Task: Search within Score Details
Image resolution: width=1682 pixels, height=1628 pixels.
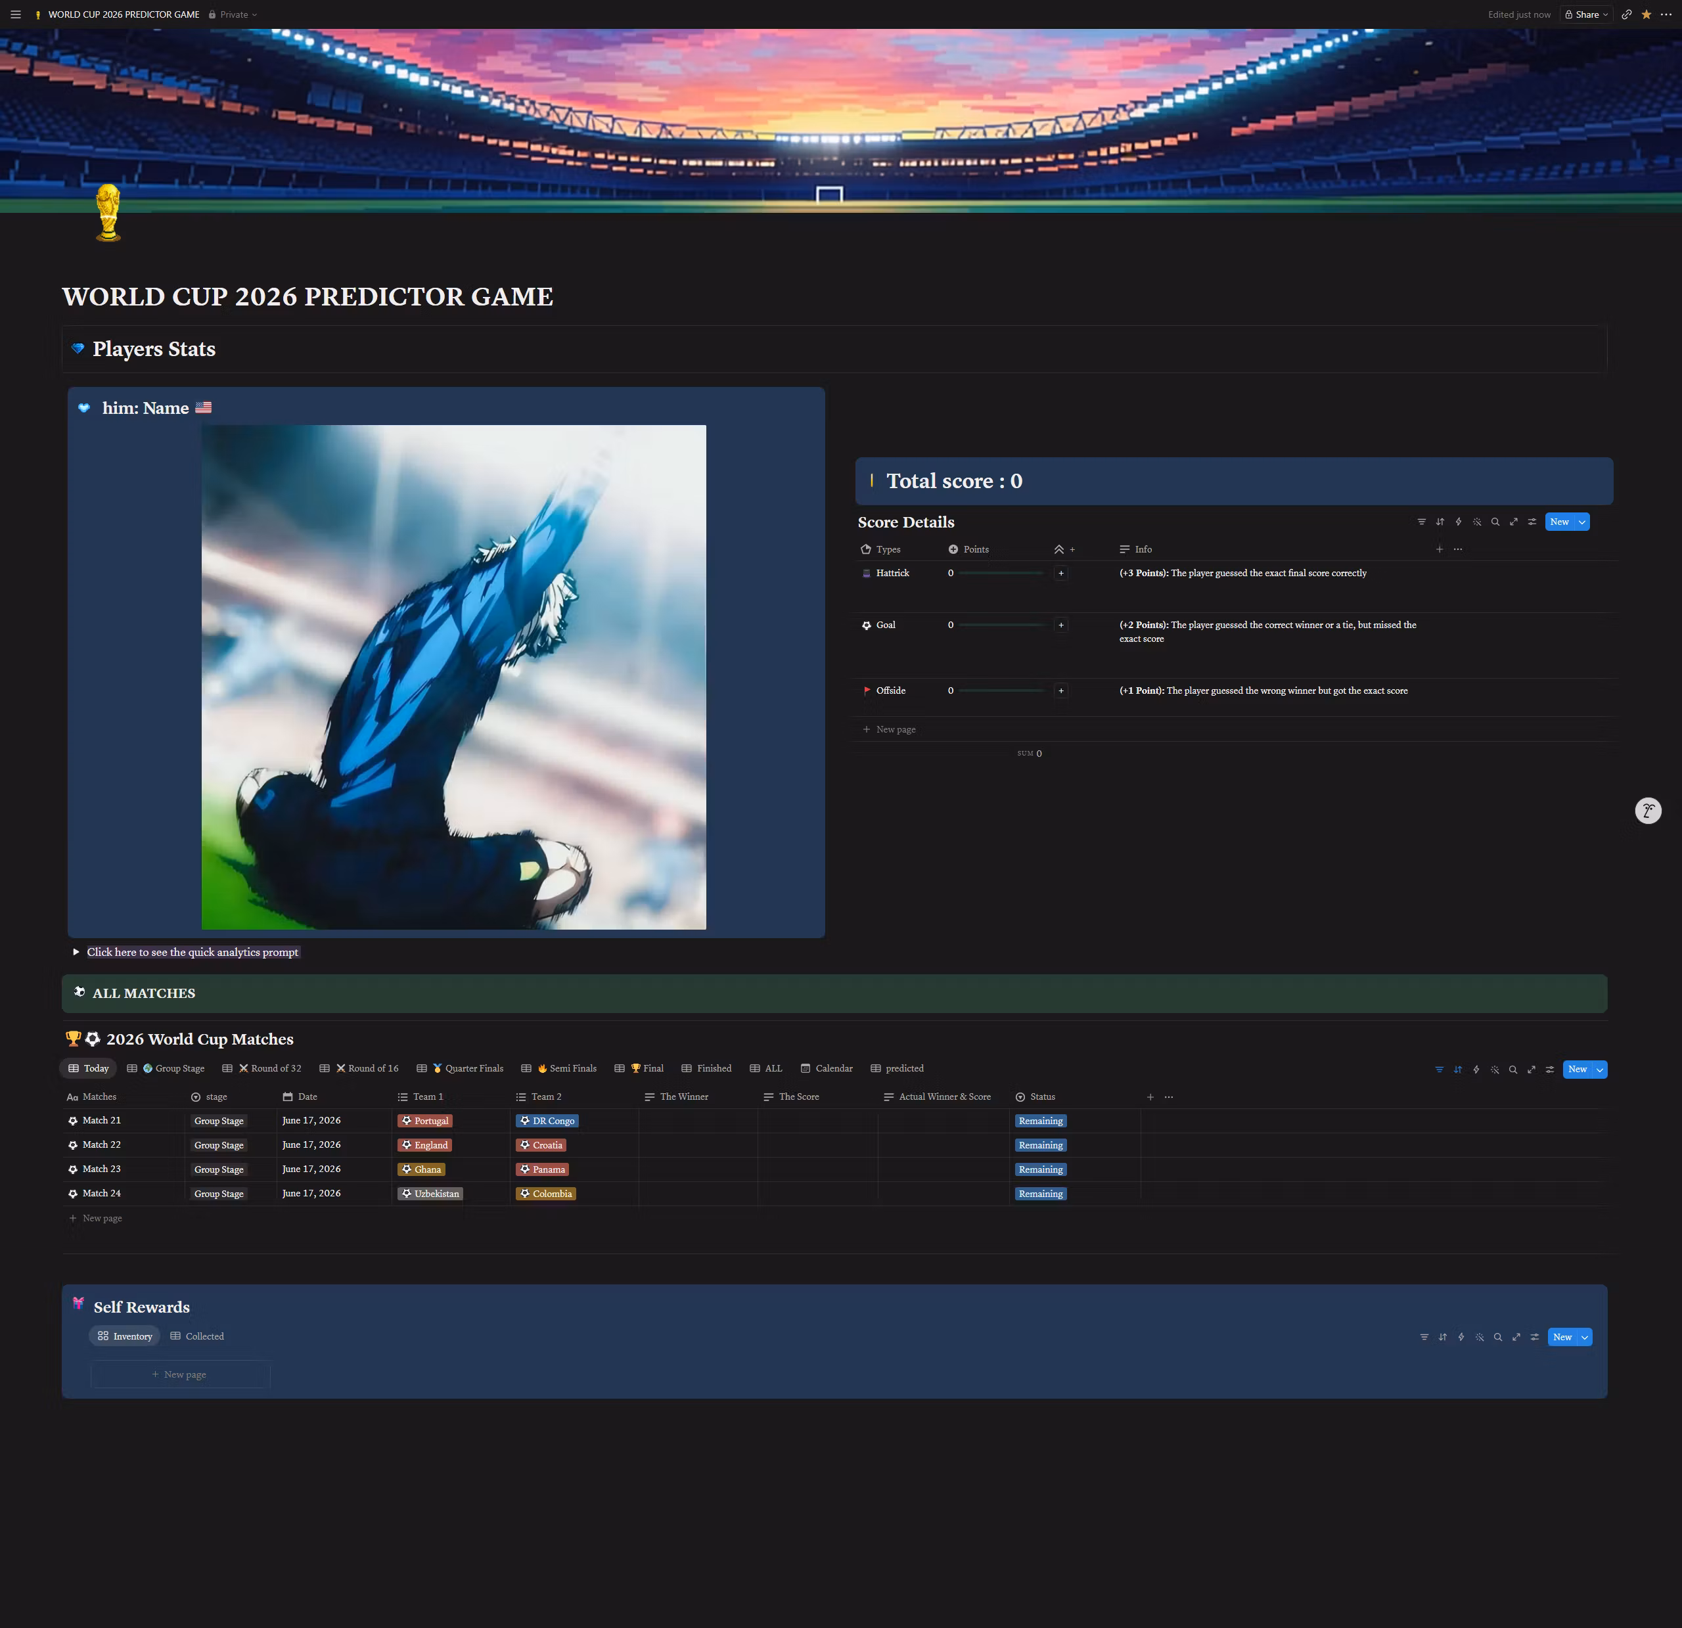Action: [1495, 522]
